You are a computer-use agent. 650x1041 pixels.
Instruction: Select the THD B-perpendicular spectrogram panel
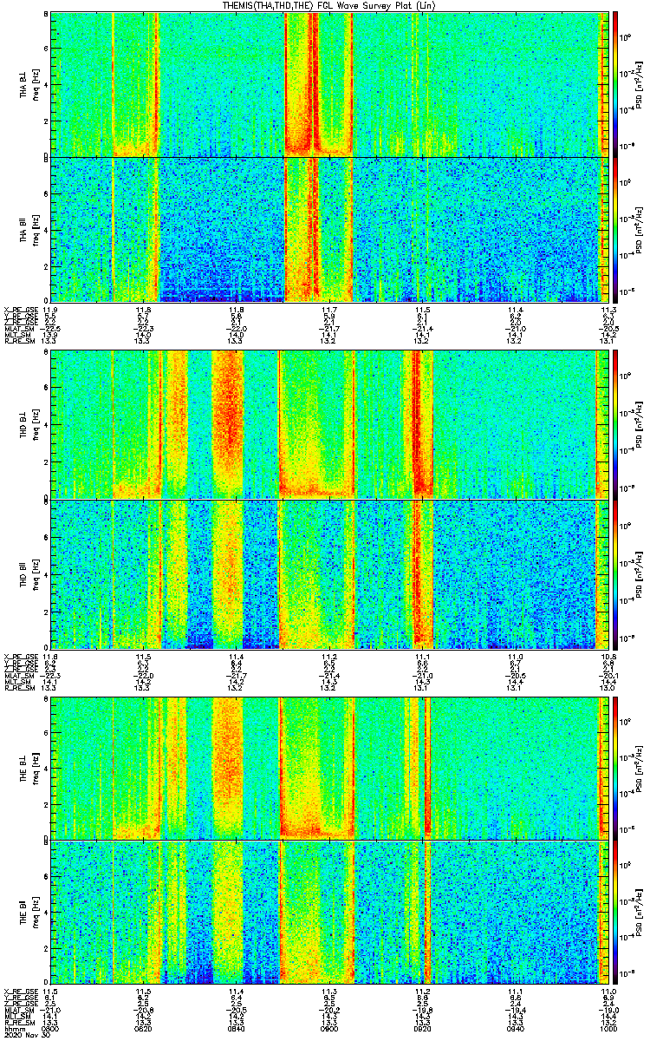(x=330, y=423)
